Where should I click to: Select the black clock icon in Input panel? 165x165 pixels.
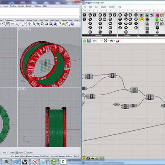[157, 28]
